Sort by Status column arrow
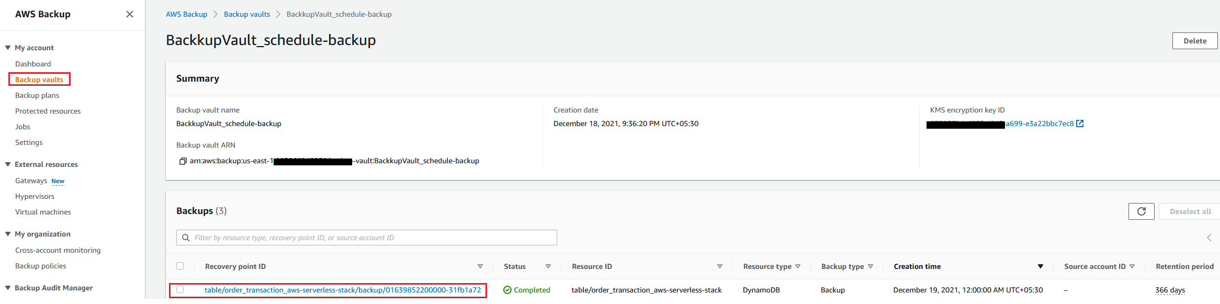Screen dimensions: 1220x304 tap(548, 266)
